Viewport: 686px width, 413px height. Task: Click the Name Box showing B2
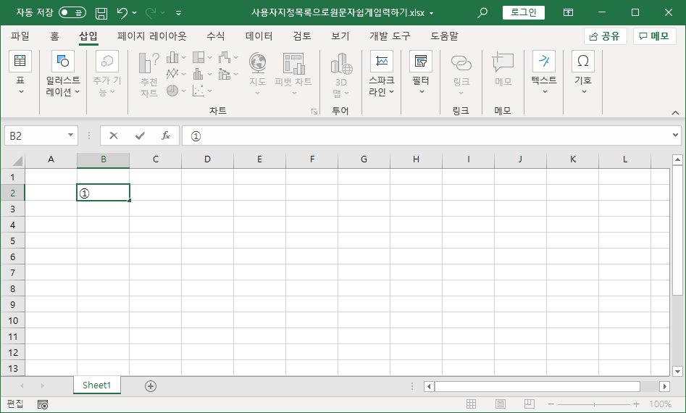[x=36, y=135]
